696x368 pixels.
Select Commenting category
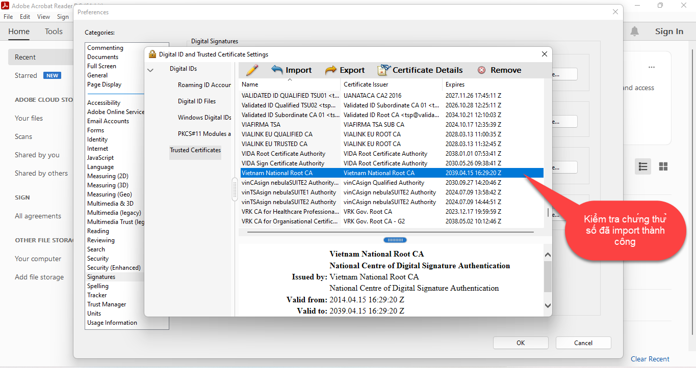[105, 48]
